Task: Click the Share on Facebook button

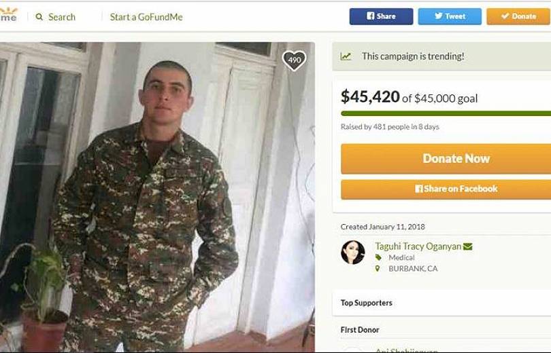Action: click(x=446, y=189)
